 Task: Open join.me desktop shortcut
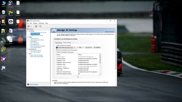(x=11, y=13)
